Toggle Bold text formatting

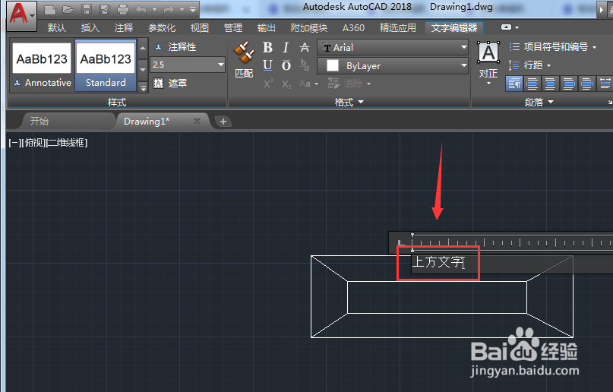(x=268, y=47)
